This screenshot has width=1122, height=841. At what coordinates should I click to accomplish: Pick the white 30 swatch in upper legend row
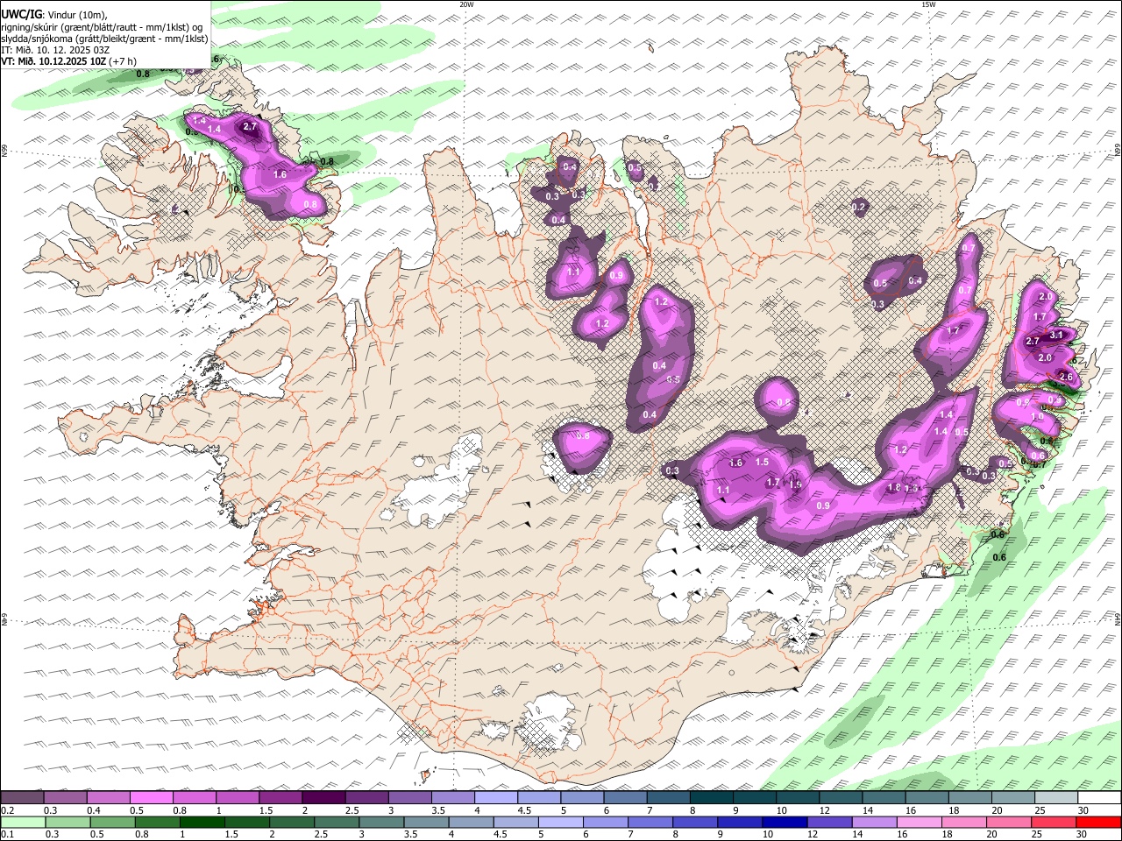[x=1099, y=798]
